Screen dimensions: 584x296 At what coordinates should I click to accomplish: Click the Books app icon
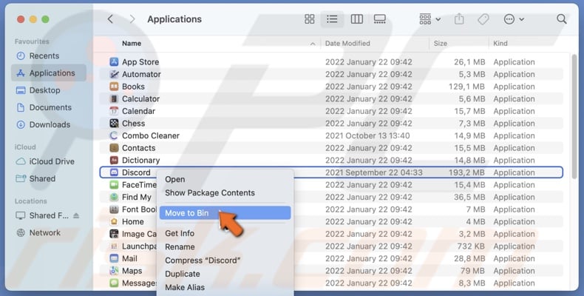[114, 87]
